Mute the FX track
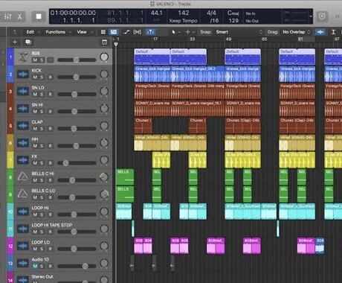Image resolution: width=342 pixels, height=283 pixels. [35, 163]
